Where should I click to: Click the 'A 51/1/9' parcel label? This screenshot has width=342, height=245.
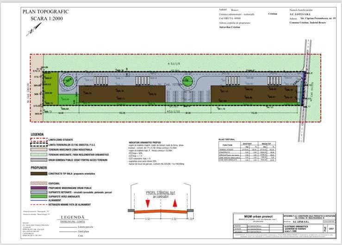point(174,63)
